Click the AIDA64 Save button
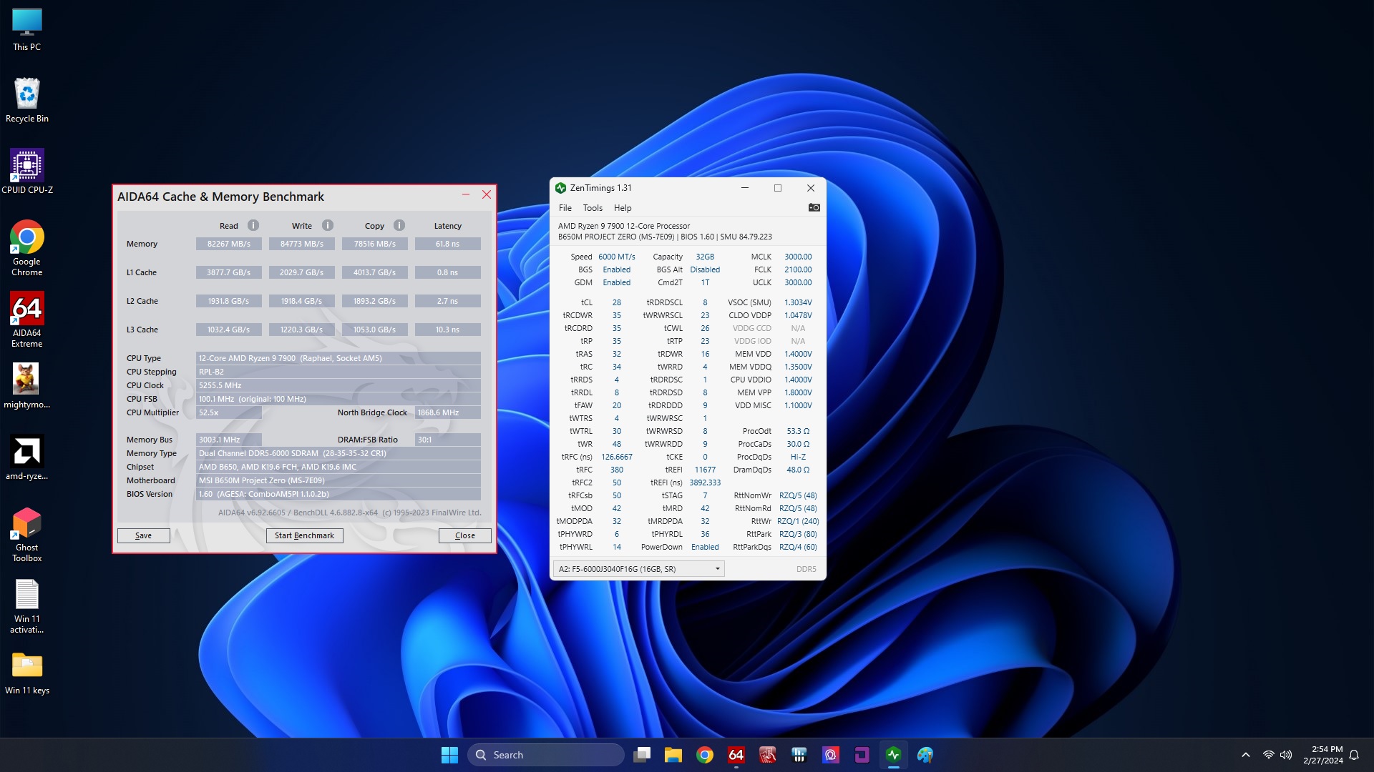The image size is (1374, 772). (x=144, y=535)
